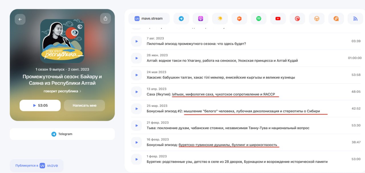Click the Telegram bar below the cover

tap(62, 134)
